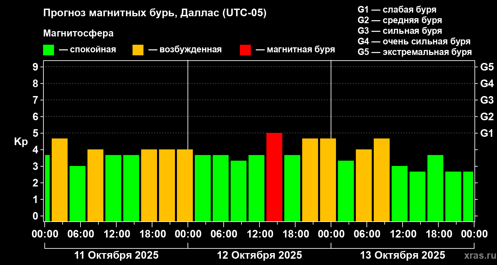Select the orange bar crossing midnight into 12 October
Image resolution: width=497 pixels, height=265 pixels.
[x=185, y=185]
